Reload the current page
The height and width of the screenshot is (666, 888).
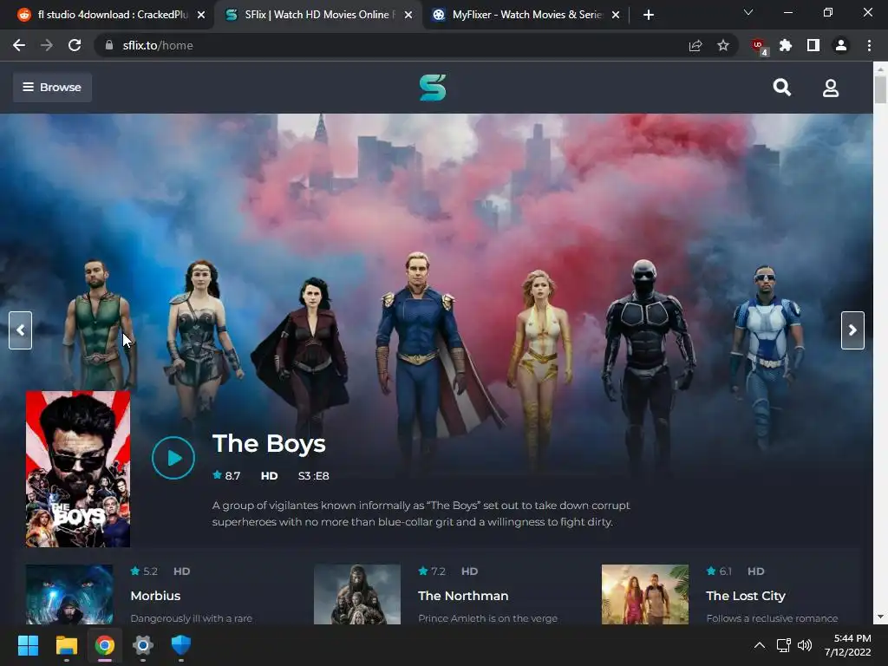point(75,45)
